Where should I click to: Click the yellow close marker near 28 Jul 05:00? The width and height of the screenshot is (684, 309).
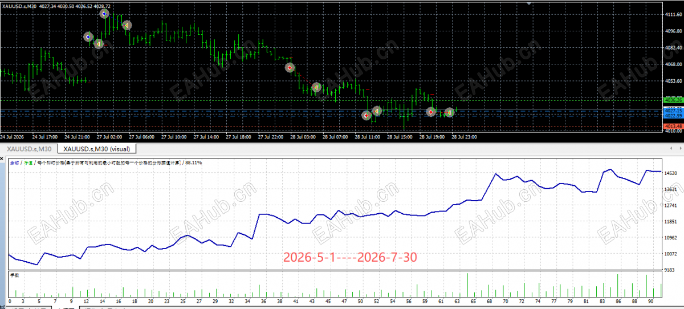point(316,87)
